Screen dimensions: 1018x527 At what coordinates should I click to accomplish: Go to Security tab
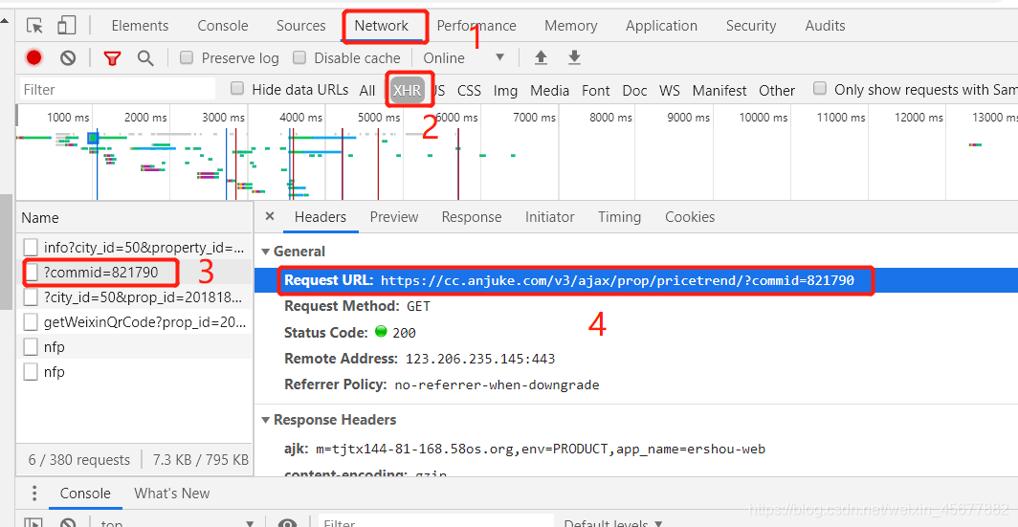751,26
